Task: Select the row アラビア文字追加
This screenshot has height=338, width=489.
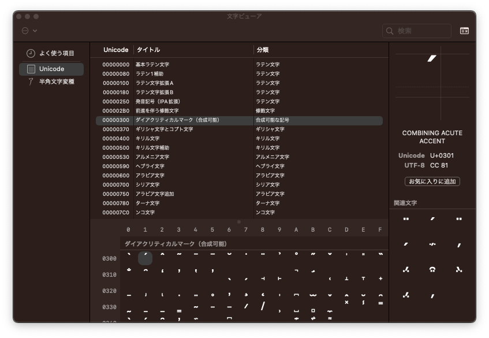Action: [239, 194]
